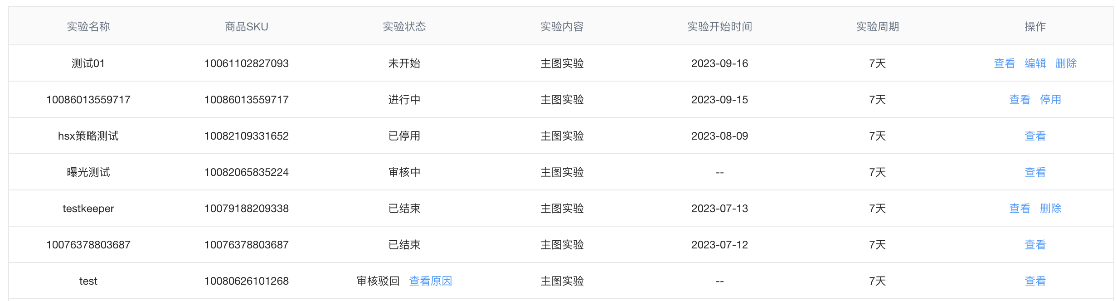The image size is (1117, 301).
Task: Click the 实验开始时间 column header
Action: pyautogui.click(x=719, y=27)
